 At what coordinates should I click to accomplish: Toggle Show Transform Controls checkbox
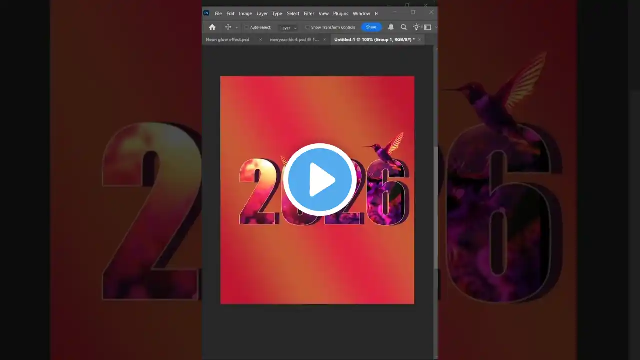[307, 27]
